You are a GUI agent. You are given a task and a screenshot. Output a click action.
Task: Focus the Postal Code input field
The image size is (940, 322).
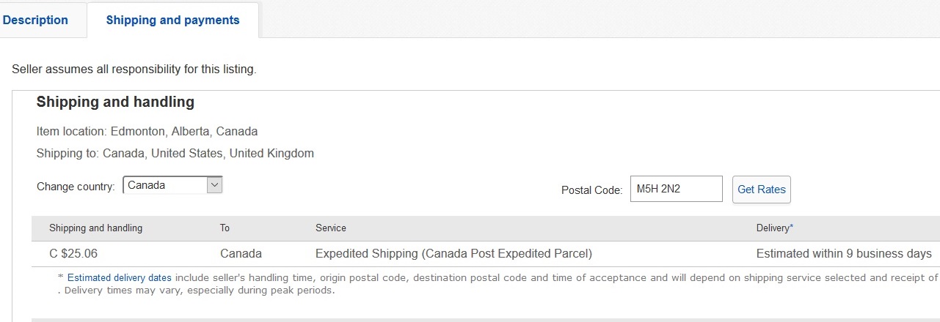point(675,189)
